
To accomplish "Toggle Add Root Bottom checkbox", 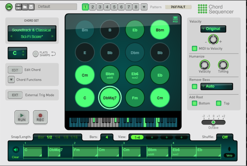I will (195, 103).
